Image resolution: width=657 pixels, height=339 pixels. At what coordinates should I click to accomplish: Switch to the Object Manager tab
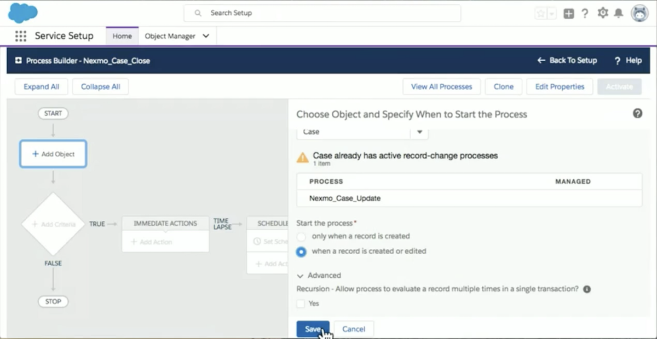(170, 36)
